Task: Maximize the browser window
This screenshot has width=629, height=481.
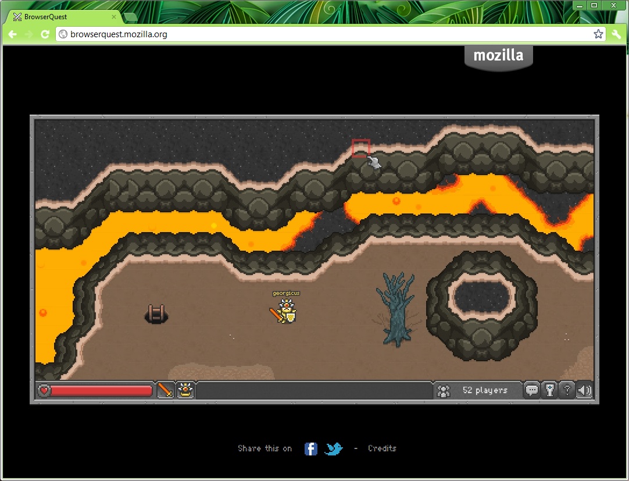Action: click(x=594, y=5)
